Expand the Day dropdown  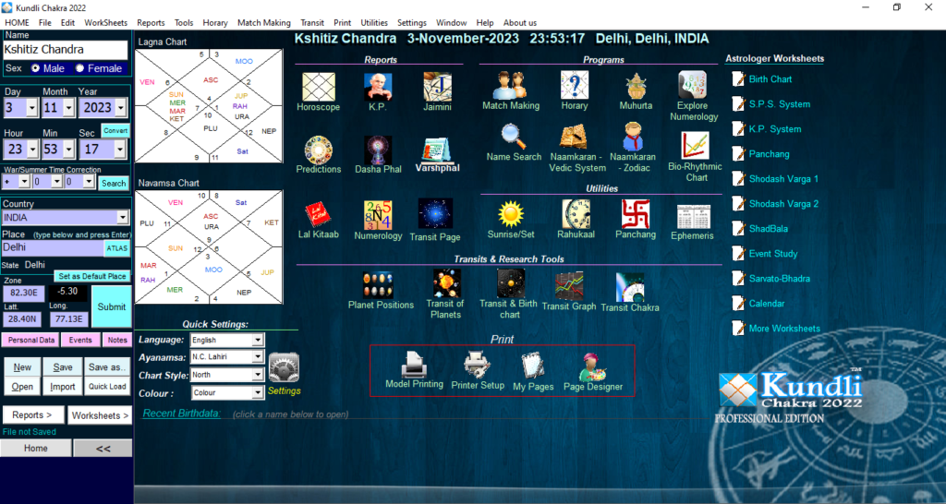coord(32,108)
